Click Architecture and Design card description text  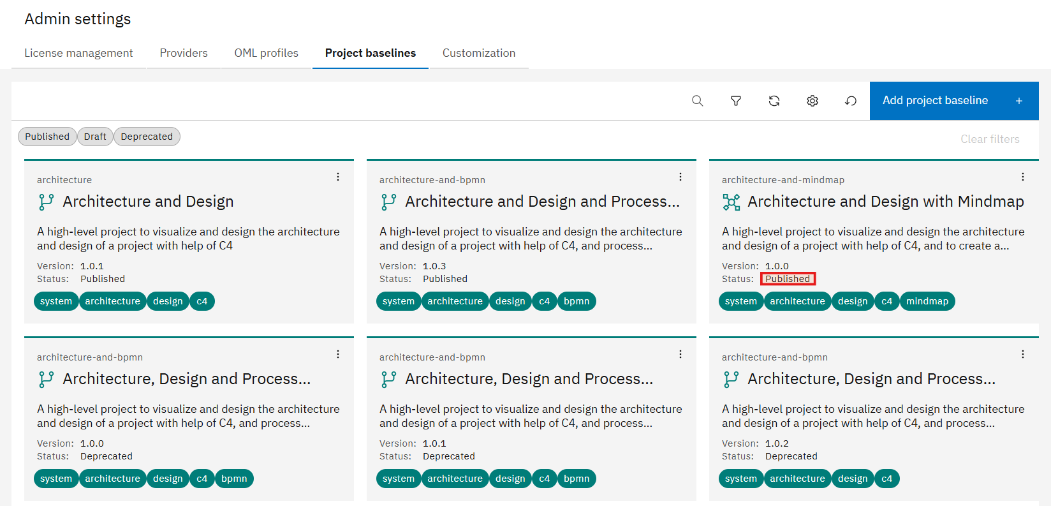coord(188,239)
